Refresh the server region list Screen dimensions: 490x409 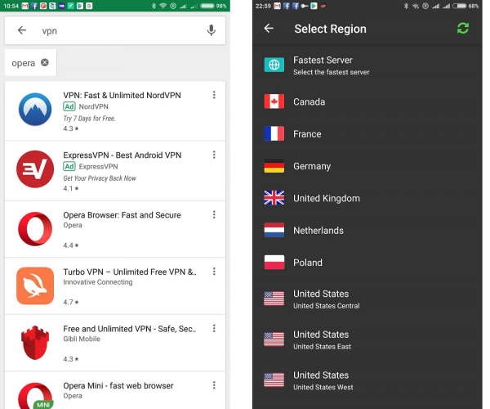463,29
